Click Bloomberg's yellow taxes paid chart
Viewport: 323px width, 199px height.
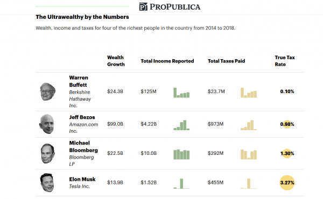[x=249, y=154]
